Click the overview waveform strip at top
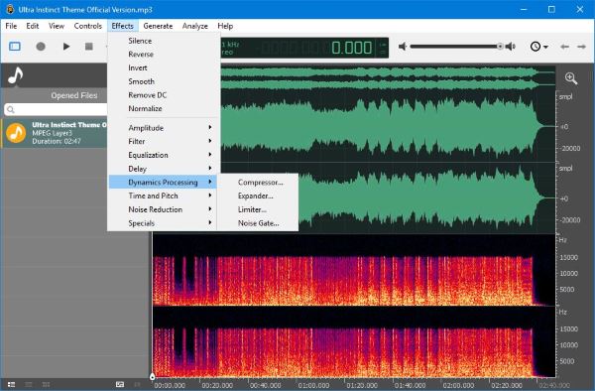This screenshot has width=595, height=391. [x=388, y=77]
